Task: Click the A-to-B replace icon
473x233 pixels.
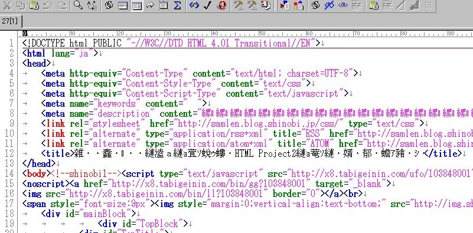Action: tap(92, 5)
